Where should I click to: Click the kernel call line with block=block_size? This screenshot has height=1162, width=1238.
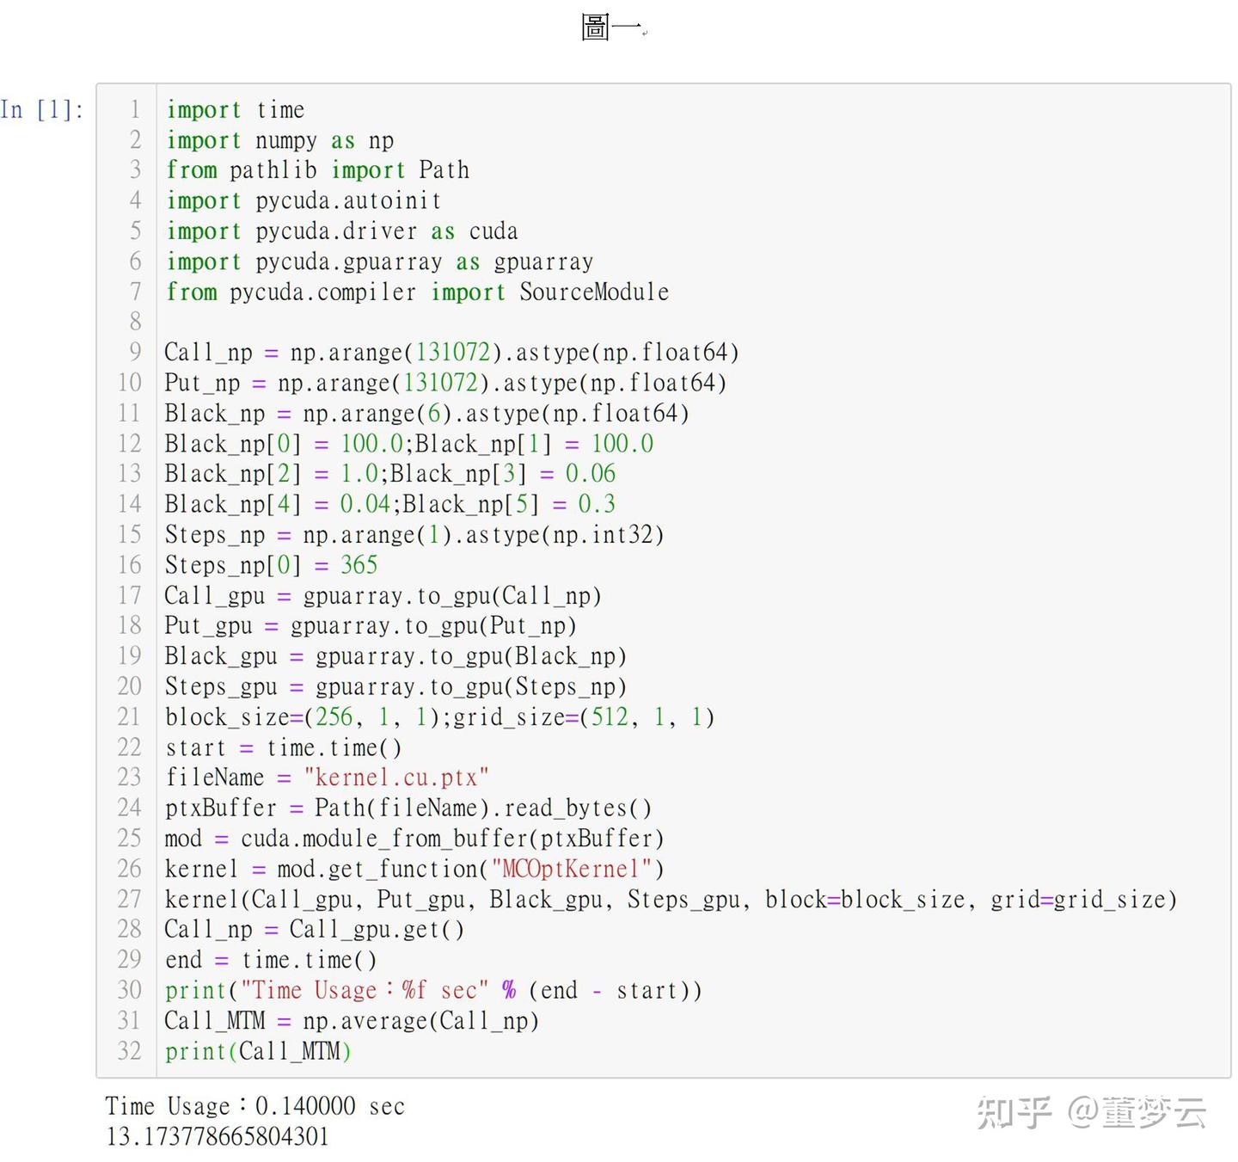[670, 900]
